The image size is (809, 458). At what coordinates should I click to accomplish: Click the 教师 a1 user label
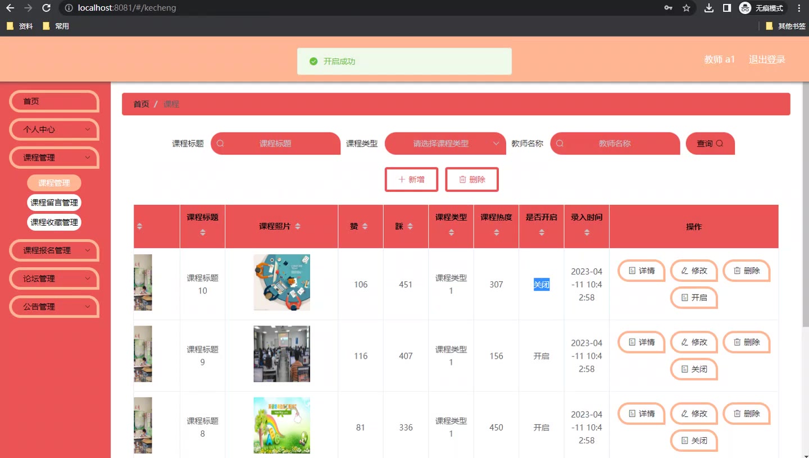point(720,59)
